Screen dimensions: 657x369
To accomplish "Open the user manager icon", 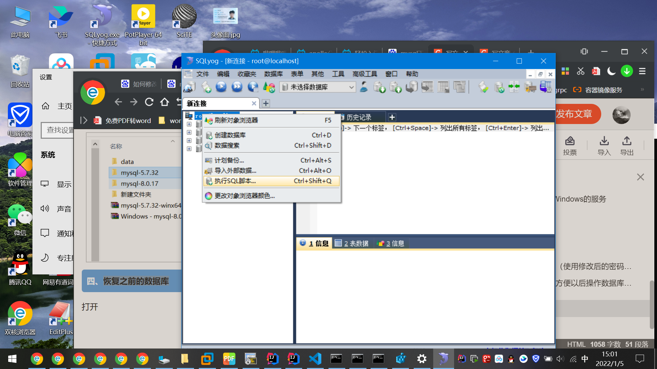I will click(x=364, y=87).
